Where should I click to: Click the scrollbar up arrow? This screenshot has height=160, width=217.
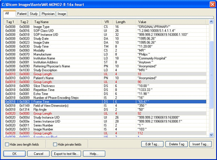(x=211, y=22)
